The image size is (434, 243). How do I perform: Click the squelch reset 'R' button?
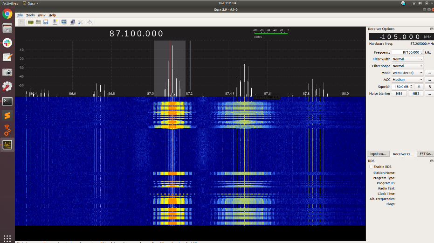coord(429,87)
